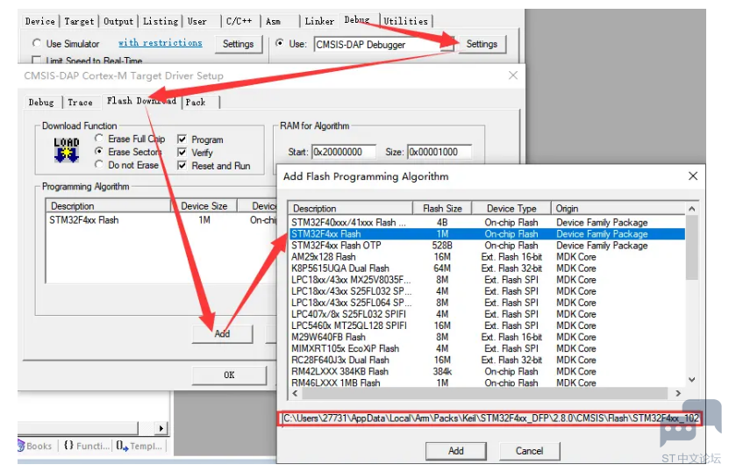Image resolution: width=729 pixels, height=472 pixels.
Task: Select the Use debugger radio button
Action: tap(280, 43)
